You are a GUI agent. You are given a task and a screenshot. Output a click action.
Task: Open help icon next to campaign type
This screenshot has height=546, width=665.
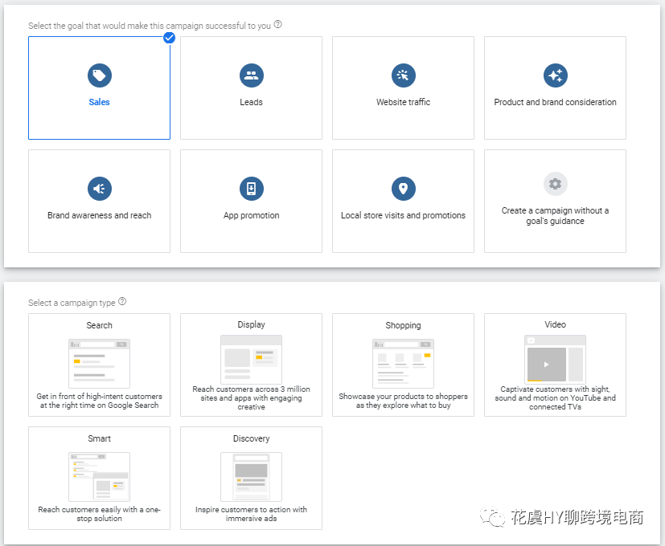click(122, 302)
